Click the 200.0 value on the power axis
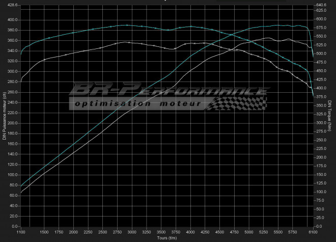This screenshot has height=242, width=336. [x=12, y=123]
